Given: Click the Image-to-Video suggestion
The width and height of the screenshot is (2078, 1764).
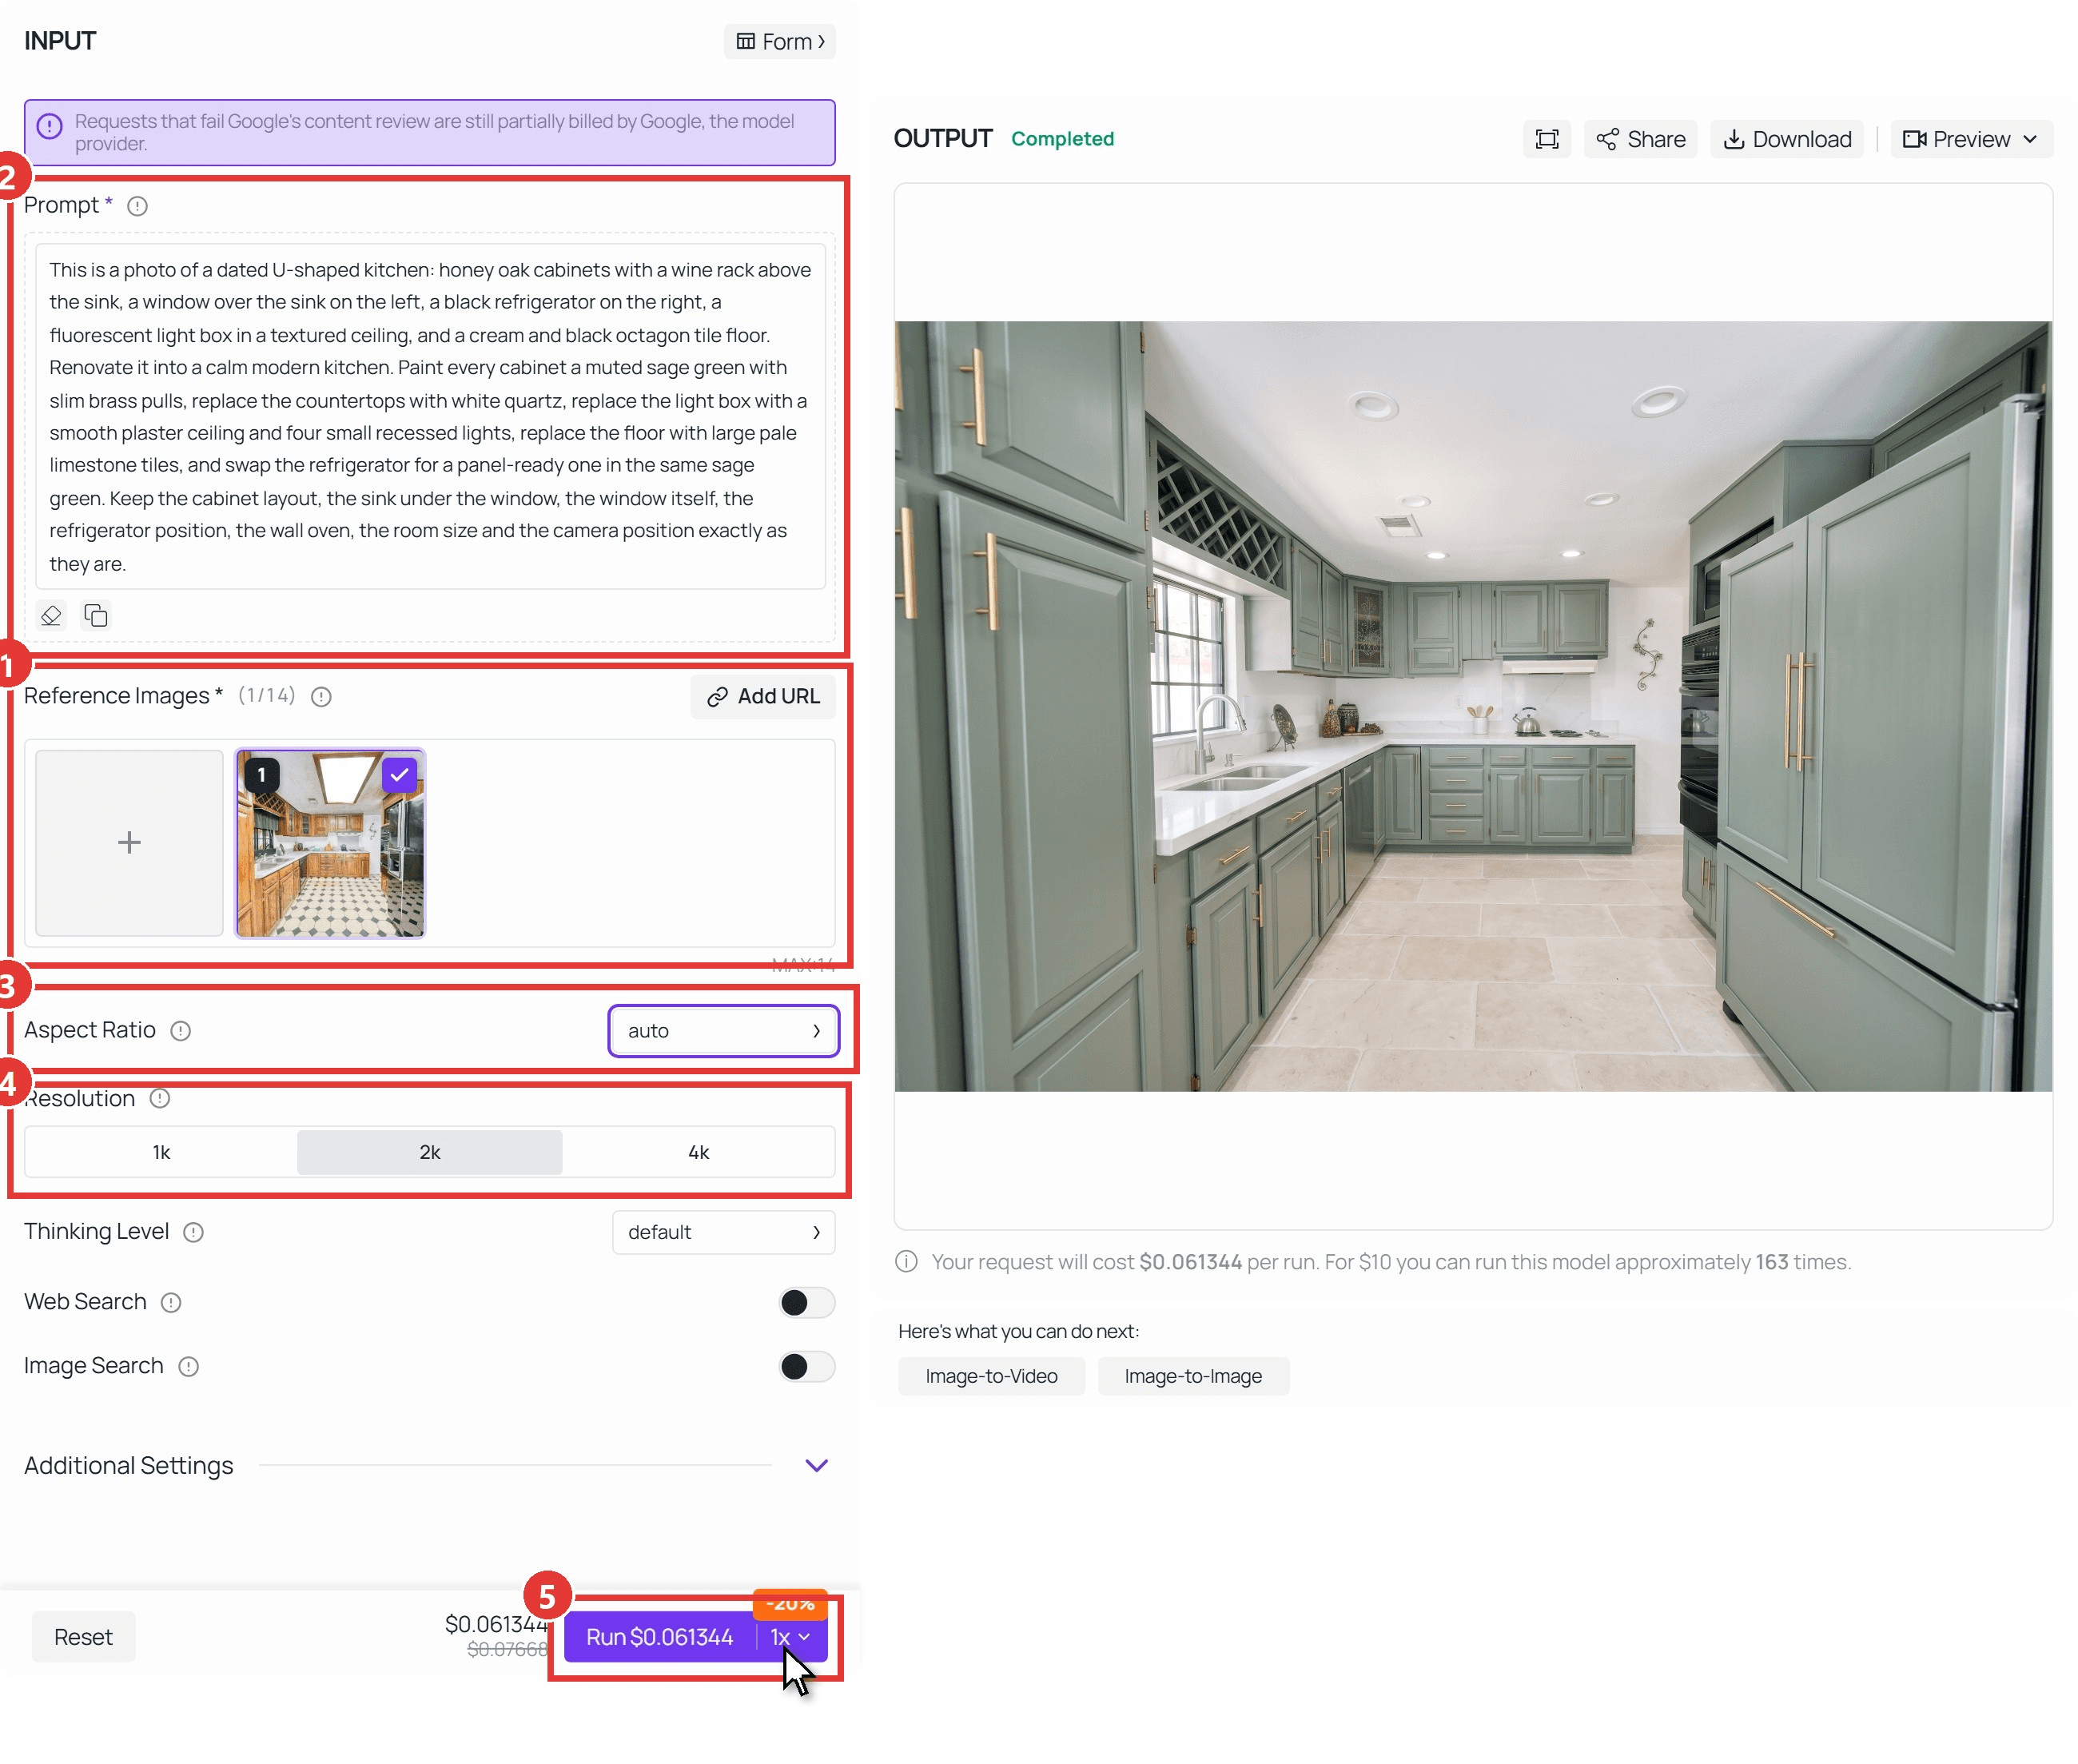Looking at the screenshot, I should [x=990, y=1376].
